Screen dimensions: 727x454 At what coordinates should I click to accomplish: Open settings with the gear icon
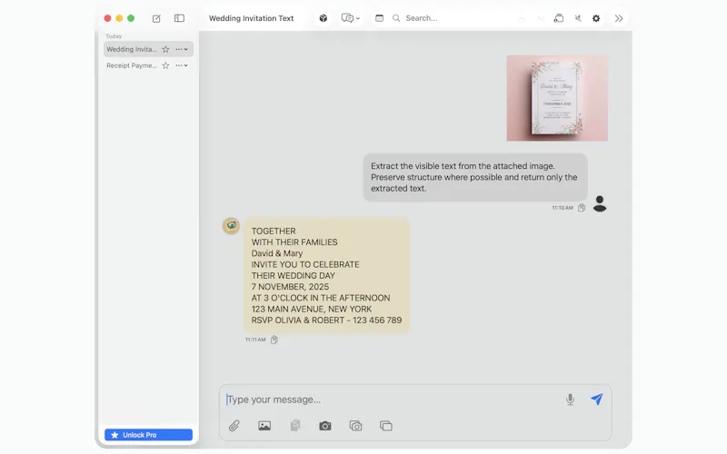[x=596, y=18]
